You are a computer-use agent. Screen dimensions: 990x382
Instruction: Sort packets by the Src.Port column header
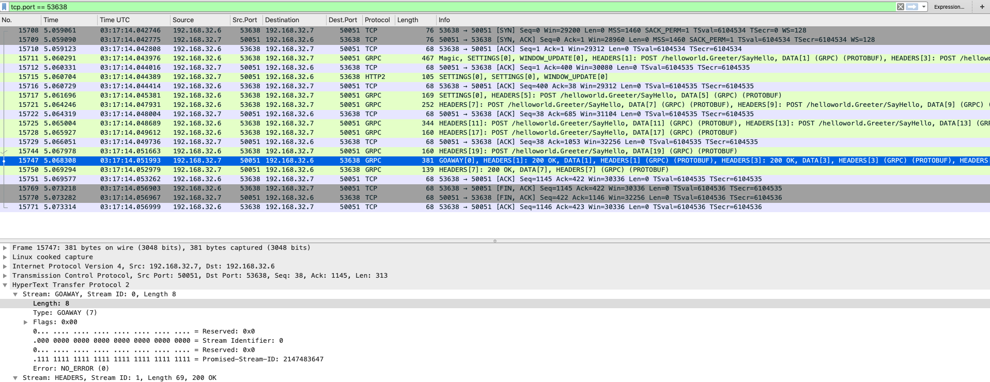coord(246,20)
